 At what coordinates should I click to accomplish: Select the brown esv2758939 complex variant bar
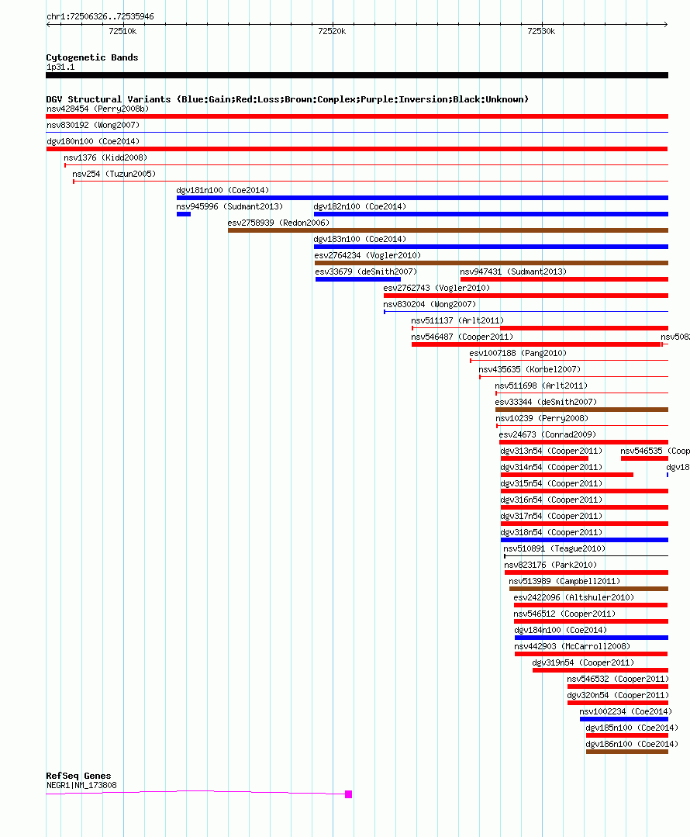(x=448, y=230)
